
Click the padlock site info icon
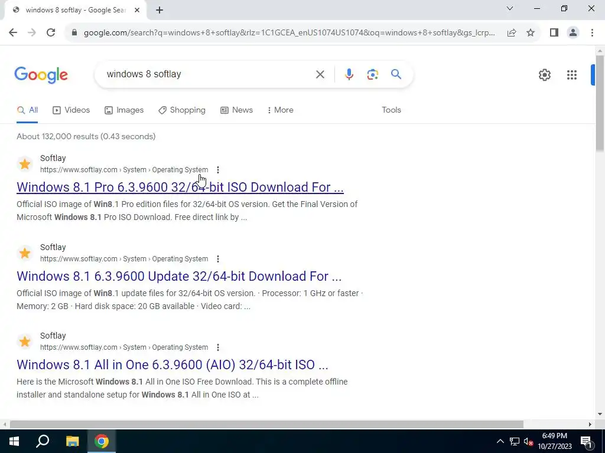click(x=74, y=33)
